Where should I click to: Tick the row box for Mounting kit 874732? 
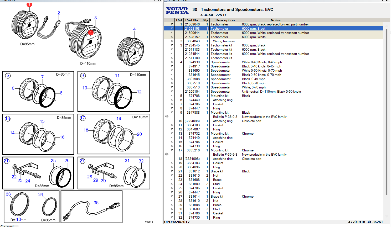pyautogui.click(x=172, y=133)
